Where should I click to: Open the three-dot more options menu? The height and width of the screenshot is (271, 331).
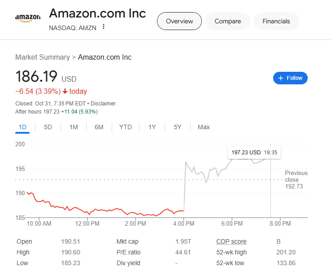point(104,27)
